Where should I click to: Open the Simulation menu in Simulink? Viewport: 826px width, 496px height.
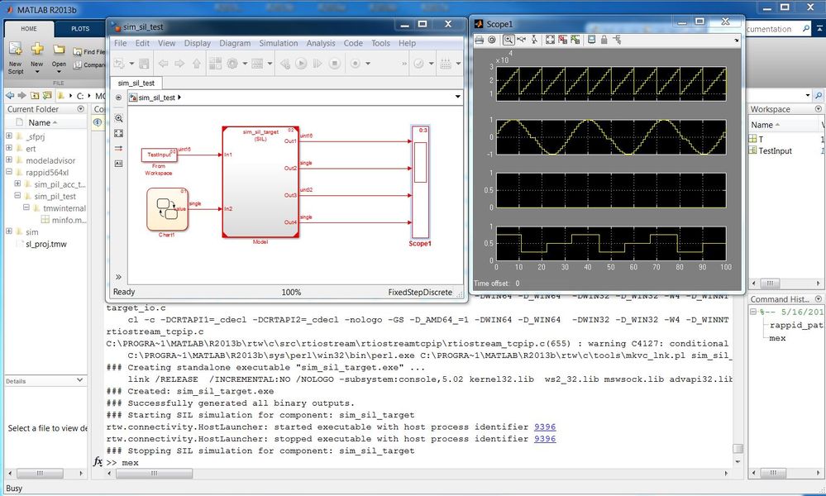(278, 43)
